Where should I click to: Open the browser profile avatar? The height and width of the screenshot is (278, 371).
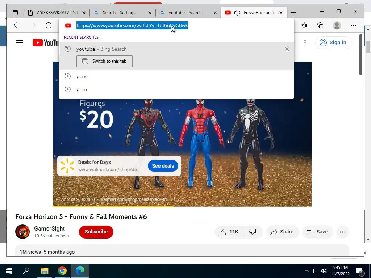point(337,25)
